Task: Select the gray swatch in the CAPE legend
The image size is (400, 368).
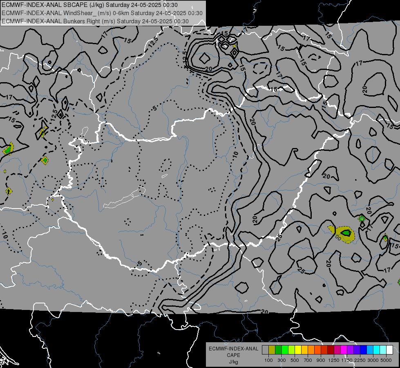Action: pos(265,350)
